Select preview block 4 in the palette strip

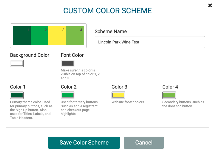75,36
